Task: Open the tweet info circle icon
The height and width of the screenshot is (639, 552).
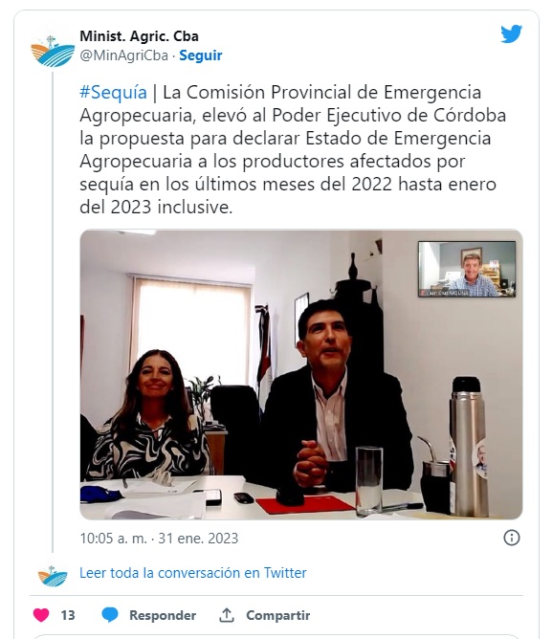Action: click(x=512, y=538)
